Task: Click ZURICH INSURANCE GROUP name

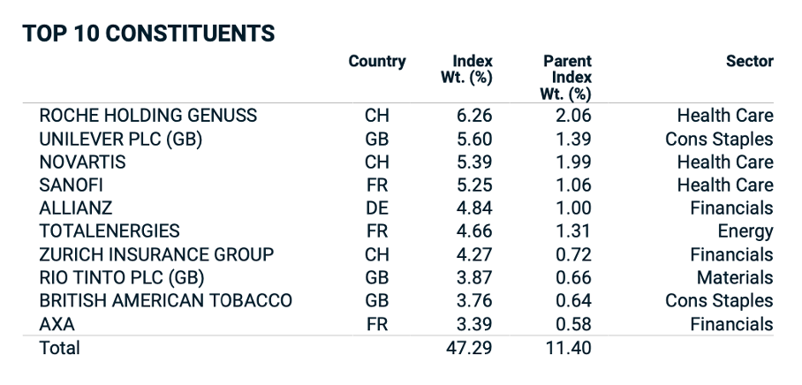Action: pyautogui.click(x=156, y=254)
